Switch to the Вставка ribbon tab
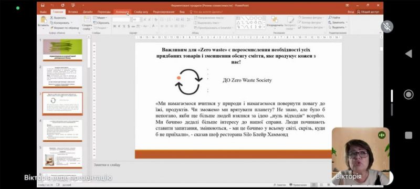This screenshot has width=420, height=189. 73,12
